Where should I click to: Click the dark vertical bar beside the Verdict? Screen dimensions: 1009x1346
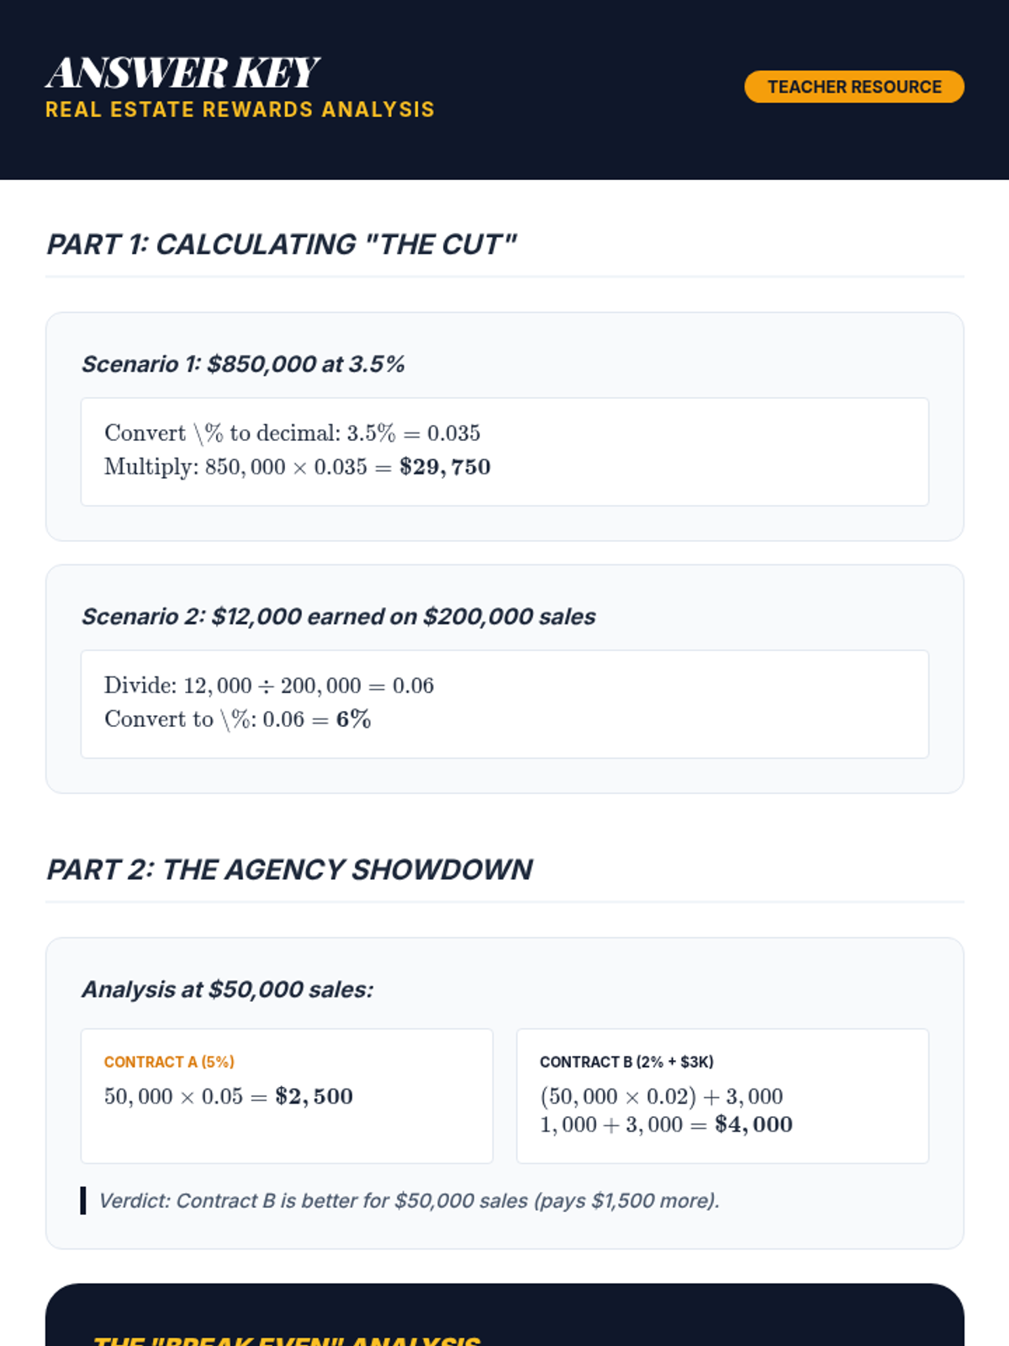coord(83,1200)
